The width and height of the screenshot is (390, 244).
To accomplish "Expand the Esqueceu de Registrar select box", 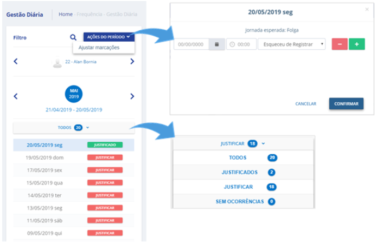I will click(292, 44).
